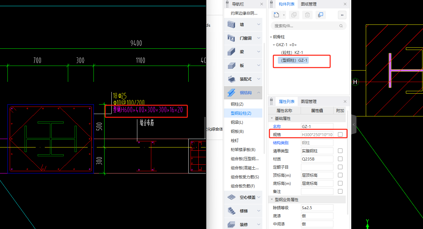Click the 门窗洞 category icon
Screen dimensions: 423x229
[x=231, y=38]
